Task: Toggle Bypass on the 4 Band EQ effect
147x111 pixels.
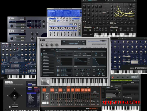Action: point(25,18)
